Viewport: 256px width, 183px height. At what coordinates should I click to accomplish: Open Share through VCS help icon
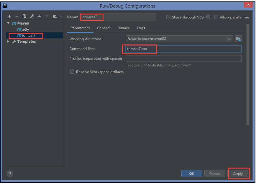208,17
